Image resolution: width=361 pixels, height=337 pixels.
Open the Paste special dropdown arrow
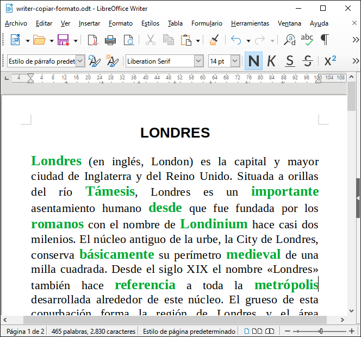pos(198,41)
